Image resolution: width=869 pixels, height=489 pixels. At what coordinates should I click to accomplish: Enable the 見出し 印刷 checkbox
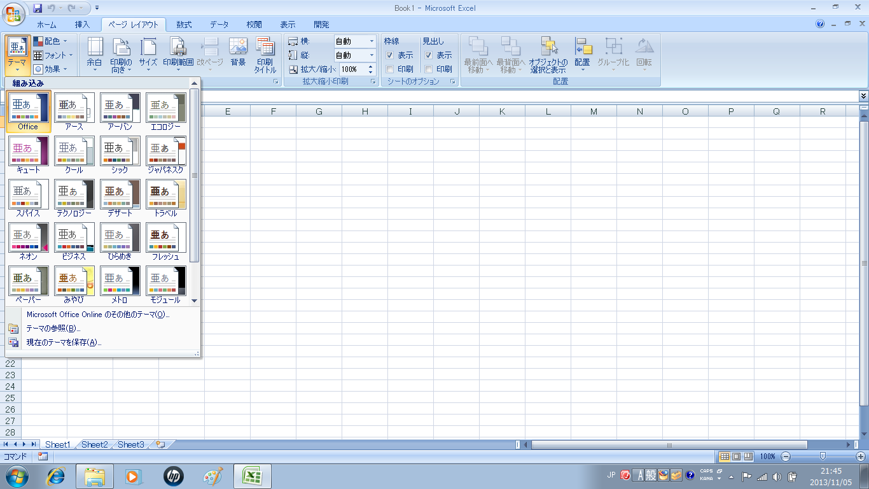(x=429, y=69)
